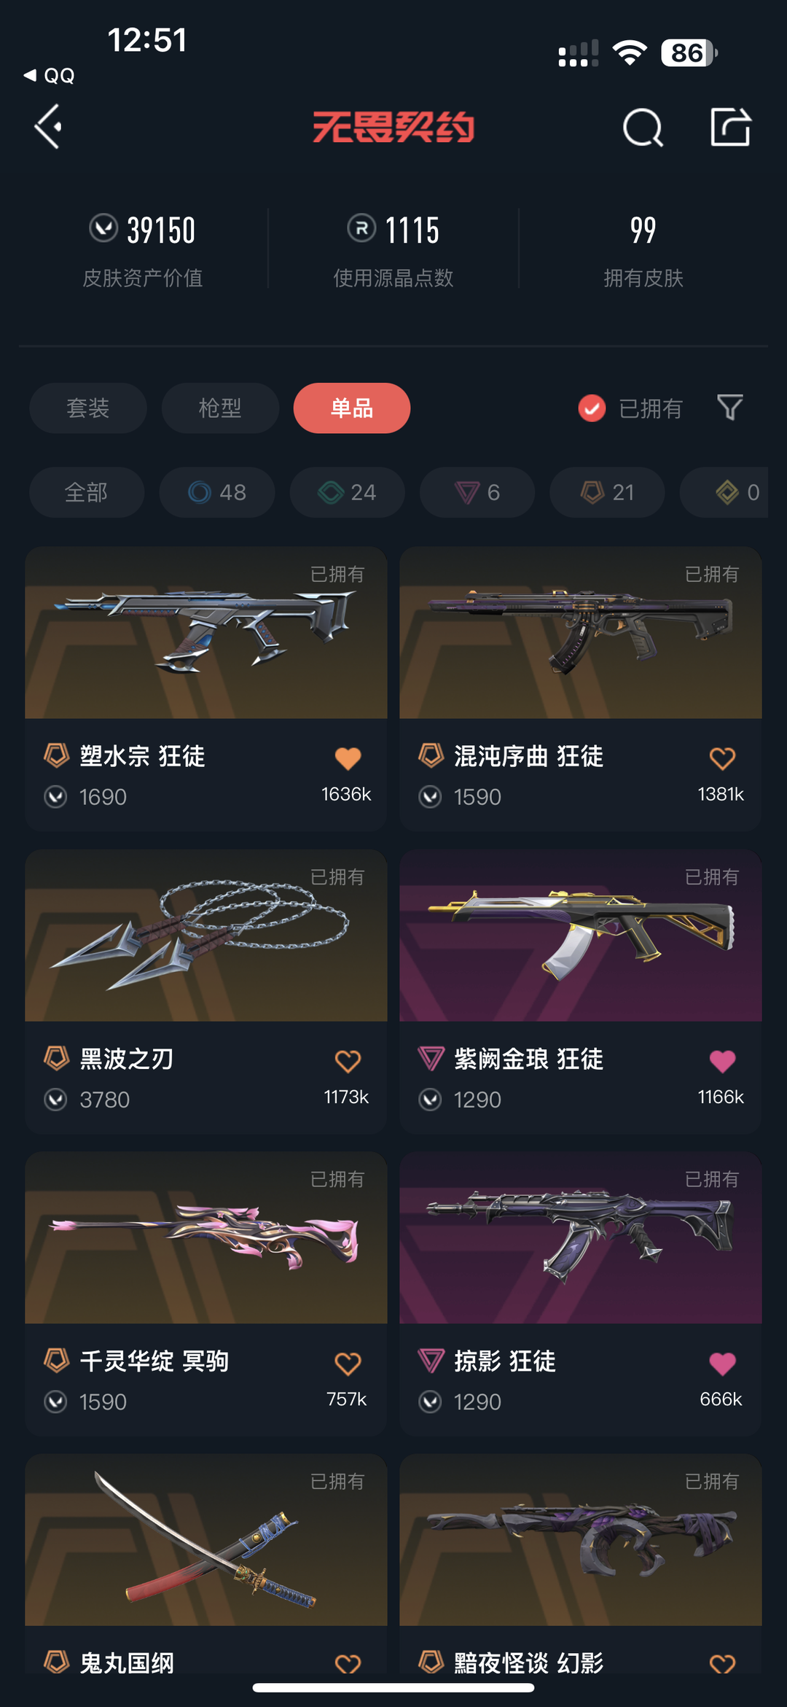Tap pink heart on 掠影 狂徒

[722, 1364]
